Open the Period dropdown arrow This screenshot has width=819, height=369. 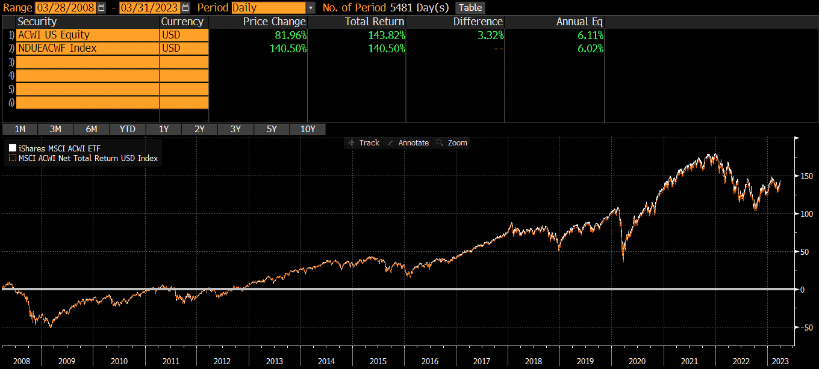point(311,7)
